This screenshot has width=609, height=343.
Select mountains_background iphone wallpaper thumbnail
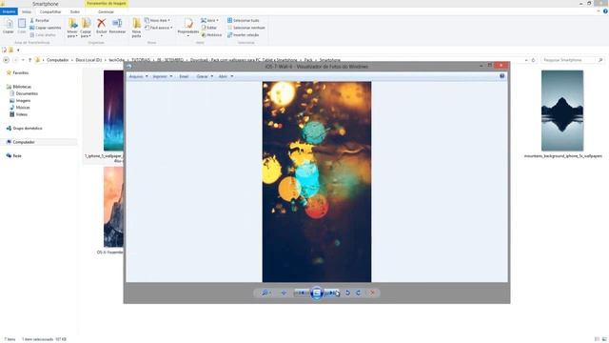(x=562, y=111)
